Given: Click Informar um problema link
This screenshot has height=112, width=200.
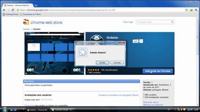Looking at the screenshot, I should coord(153,105).
